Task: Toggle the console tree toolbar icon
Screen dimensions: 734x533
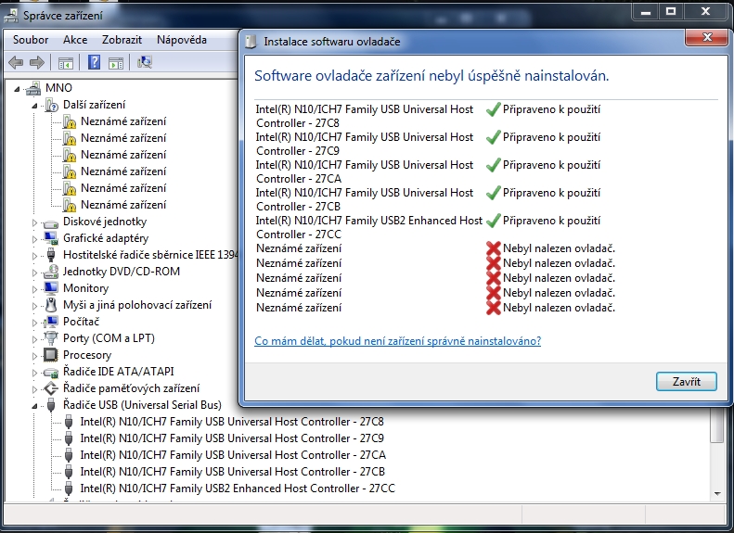Action: tap(66, 63)
